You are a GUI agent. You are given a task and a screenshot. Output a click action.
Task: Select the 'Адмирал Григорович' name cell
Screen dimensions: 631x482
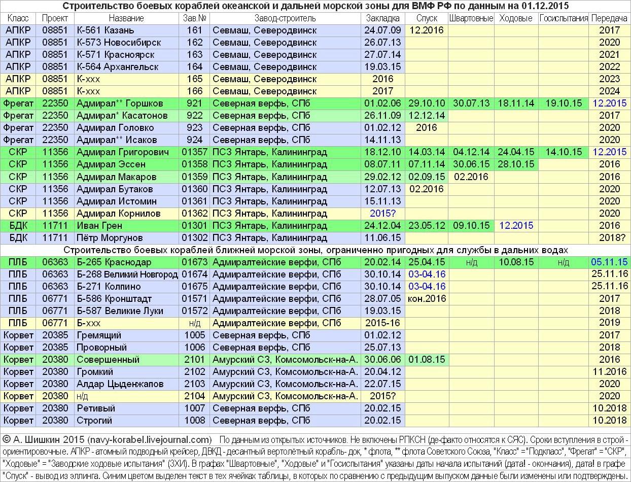(123, 152)
